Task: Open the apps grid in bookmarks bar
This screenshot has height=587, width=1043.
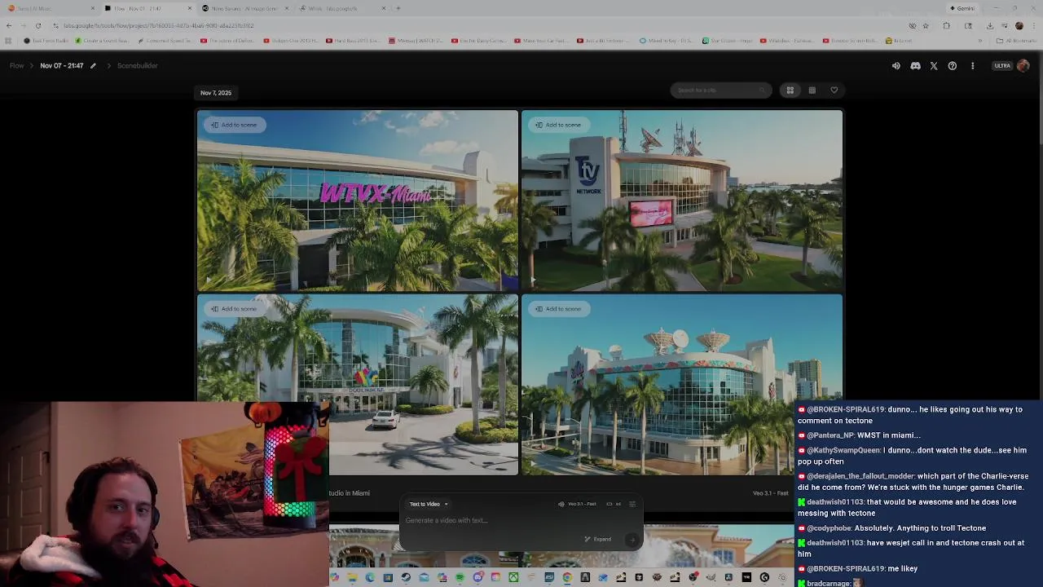Action: click(9, 41)
